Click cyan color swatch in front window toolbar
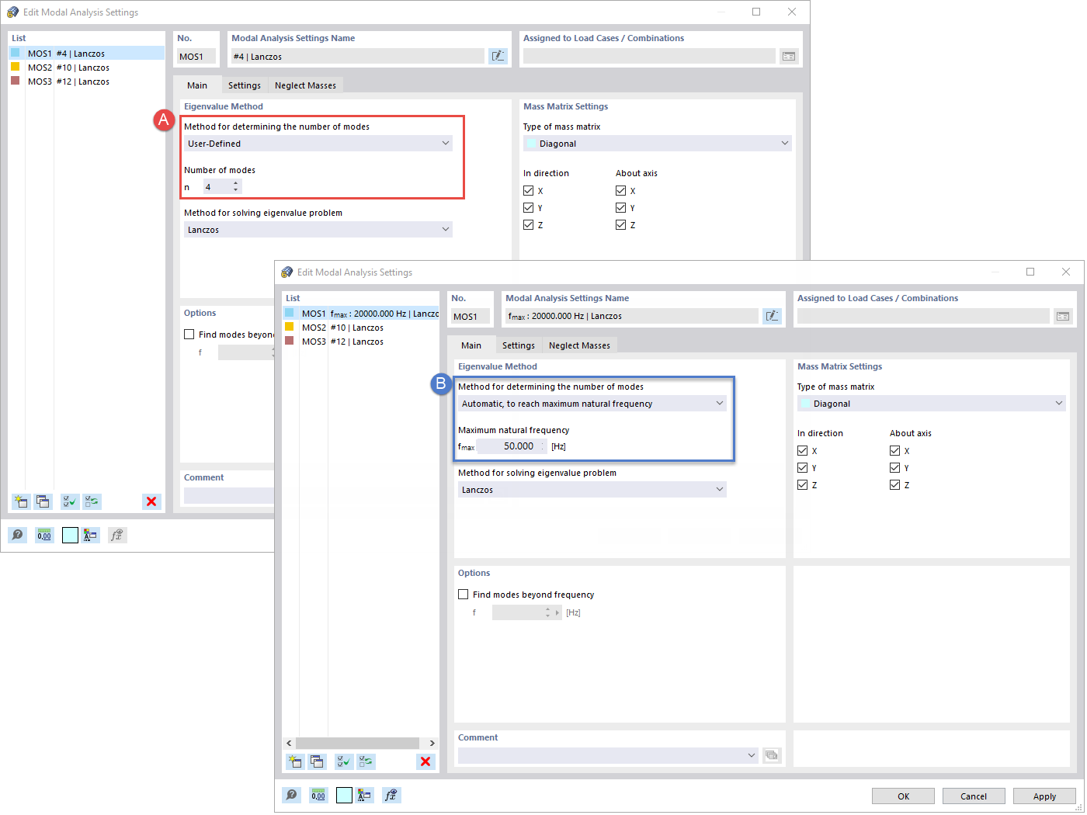 click(344, 795)
